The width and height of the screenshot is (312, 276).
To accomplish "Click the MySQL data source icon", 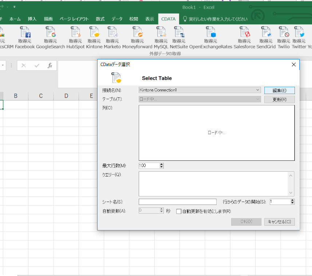I will coord(161,35).
